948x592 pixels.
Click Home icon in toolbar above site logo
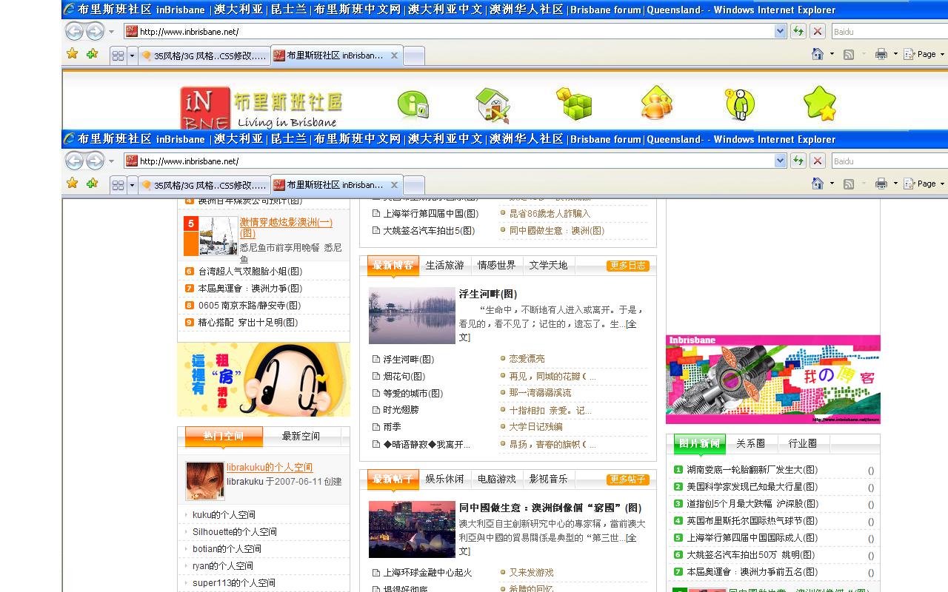pyautogui.click(x=818, y=54)
